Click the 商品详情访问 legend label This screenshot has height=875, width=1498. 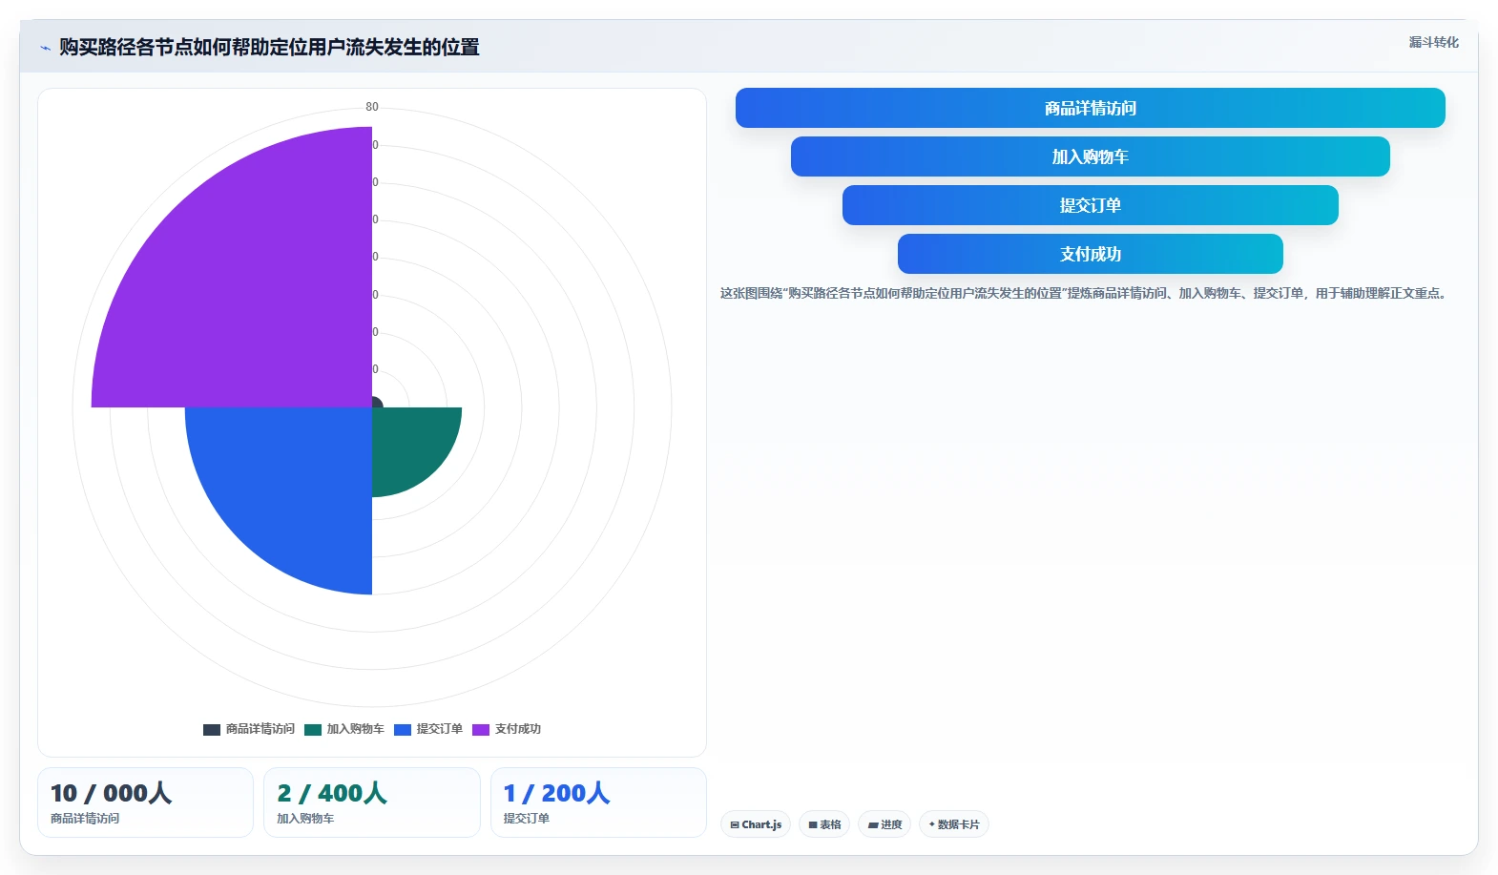[260, 729]
